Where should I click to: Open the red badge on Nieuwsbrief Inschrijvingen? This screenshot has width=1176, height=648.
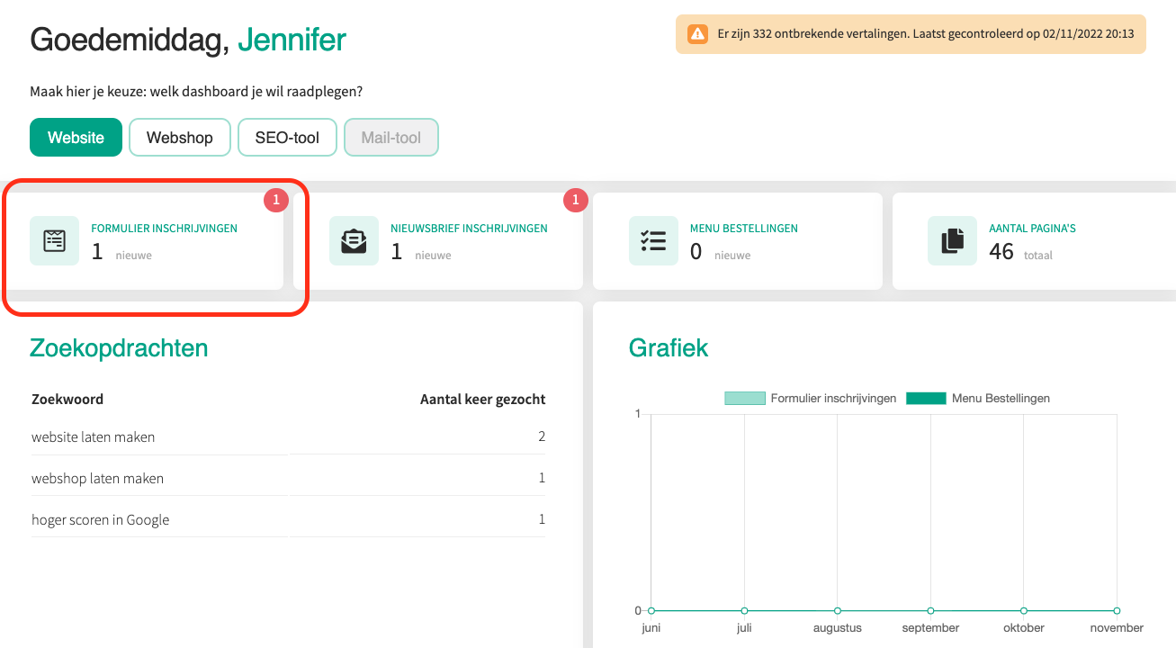click(575, 201)
